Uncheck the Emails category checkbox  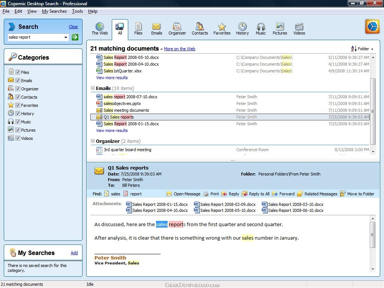(18, 81)
